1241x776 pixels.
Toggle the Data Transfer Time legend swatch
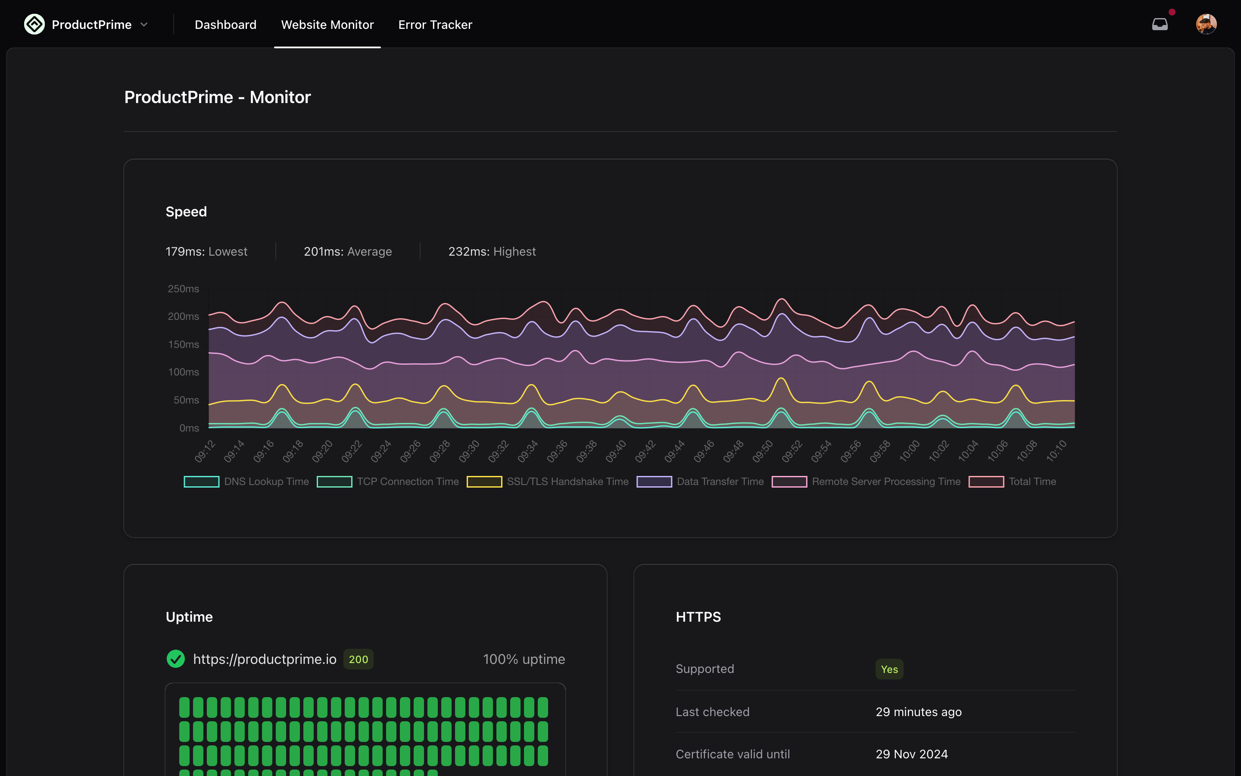655,482
